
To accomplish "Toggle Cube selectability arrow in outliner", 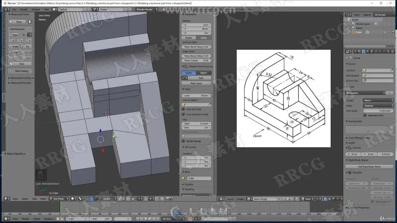I will coord(389,32).
